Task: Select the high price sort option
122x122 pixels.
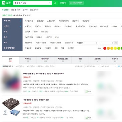Action: [x=30, y=67]
